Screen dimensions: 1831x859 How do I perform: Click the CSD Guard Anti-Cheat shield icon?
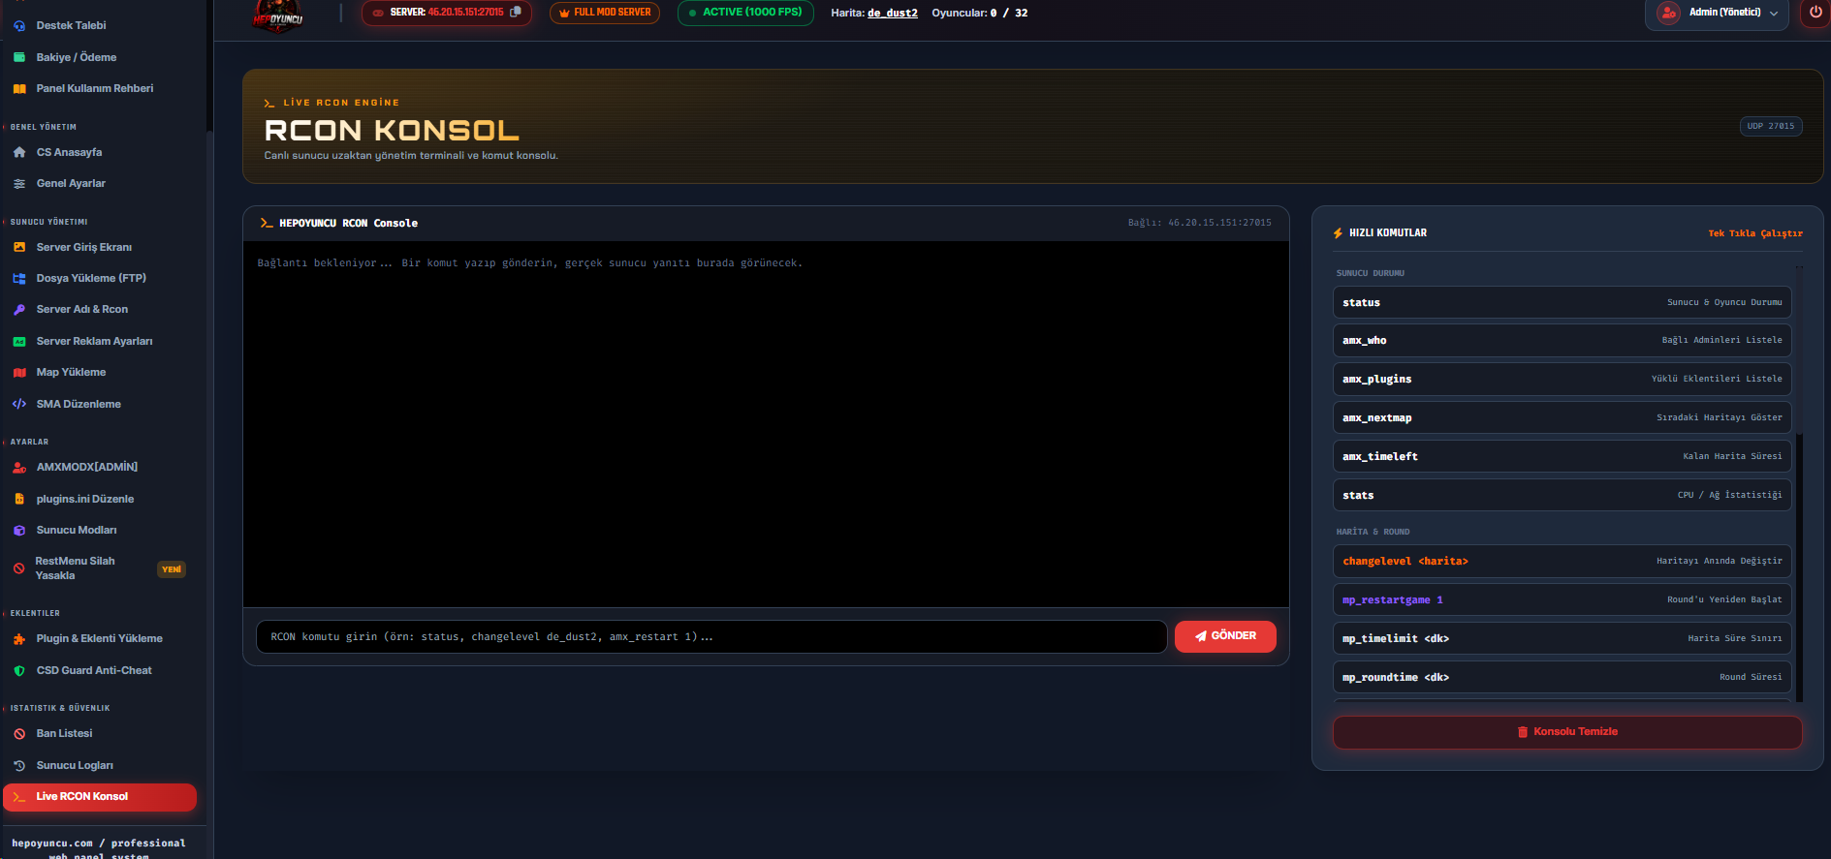point(19,670)
